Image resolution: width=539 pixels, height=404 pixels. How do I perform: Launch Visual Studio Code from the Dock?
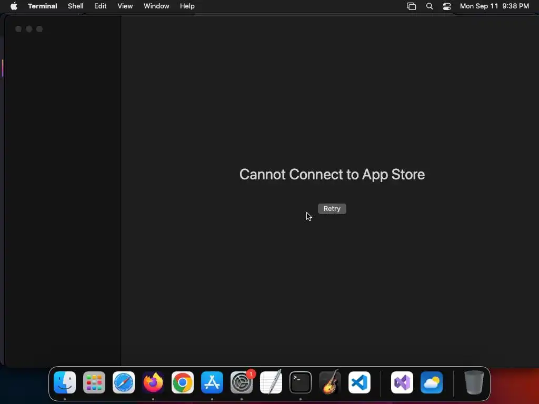[360, 382]
